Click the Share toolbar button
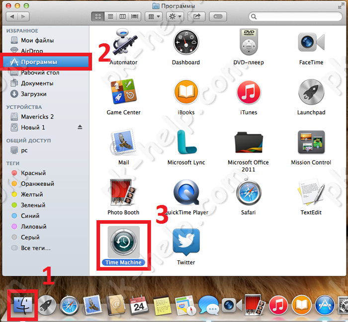348x322 pixels. 196,16
